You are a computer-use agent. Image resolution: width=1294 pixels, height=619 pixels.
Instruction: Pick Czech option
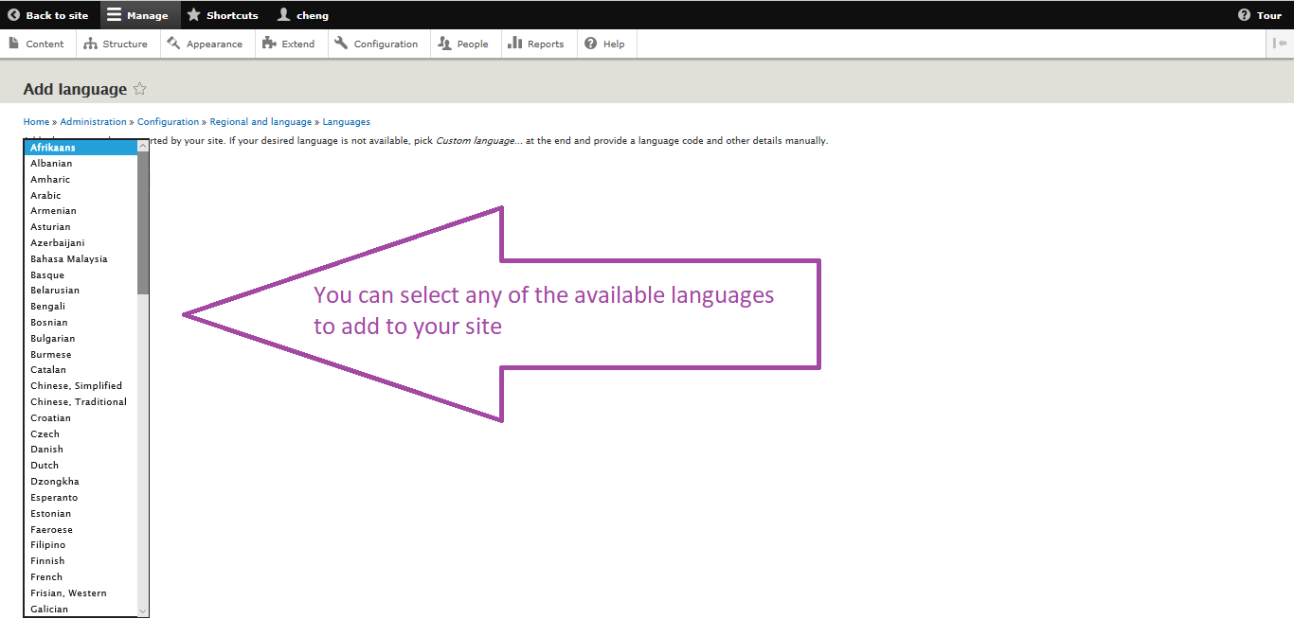point(81,434)
